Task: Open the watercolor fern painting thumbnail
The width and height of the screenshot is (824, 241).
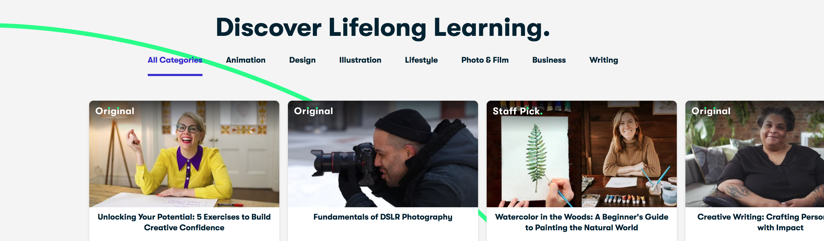Action: coord(581,154)
